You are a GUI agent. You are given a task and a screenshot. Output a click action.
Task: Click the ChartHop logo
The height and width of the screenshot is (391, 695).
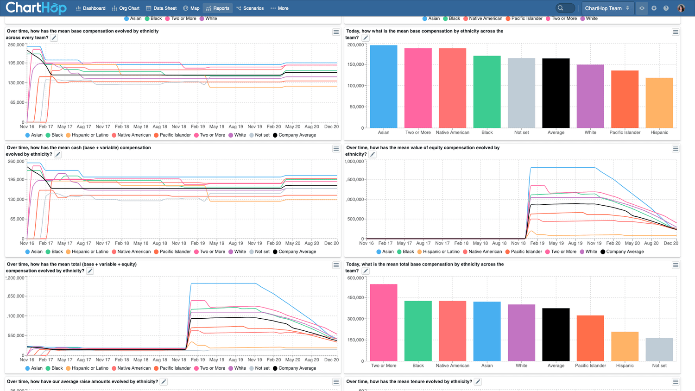pyautogui.click(x=36, y=8)
